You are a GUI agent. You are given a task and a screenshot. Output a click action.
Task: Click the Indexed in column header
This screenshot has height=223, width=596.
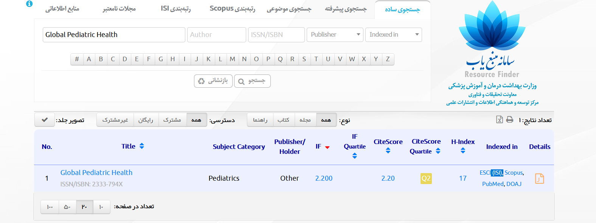502,147
